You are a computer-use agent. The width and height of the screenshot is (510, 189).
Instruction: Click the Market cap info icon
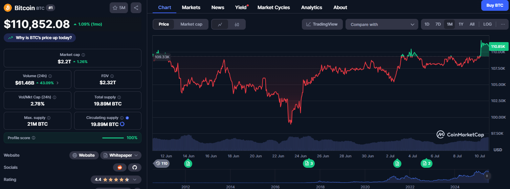[x=83, y=55]
